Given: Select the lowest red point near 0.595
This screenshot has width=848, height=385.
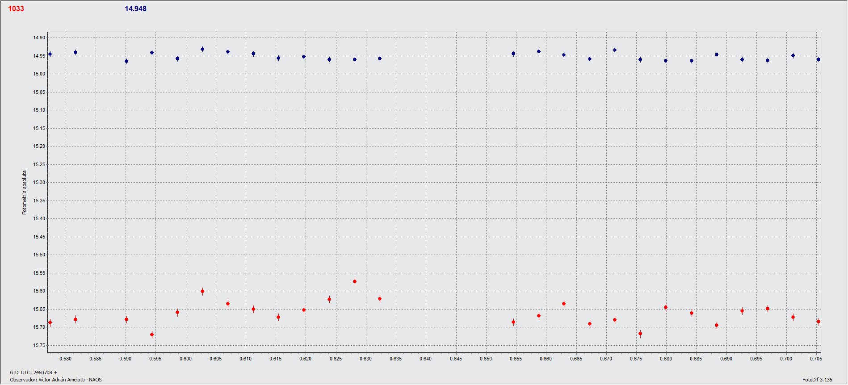Looking at the screenshot, I should point(152,335).
